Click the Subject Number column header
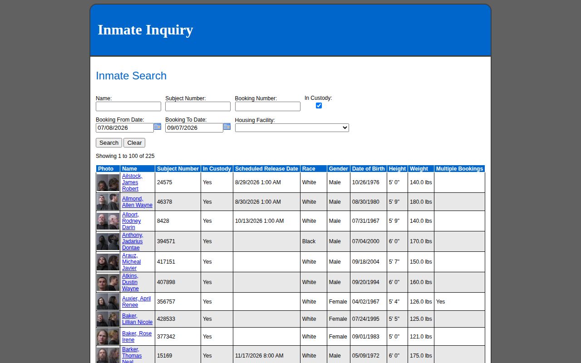The width and height of the screenshot is (581, 363). click(x=178, y=169)
